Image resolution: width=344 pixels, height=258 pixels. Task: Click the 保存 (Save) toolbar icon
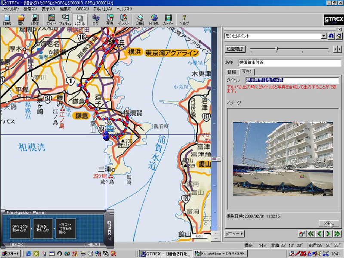tap(35, 20)
